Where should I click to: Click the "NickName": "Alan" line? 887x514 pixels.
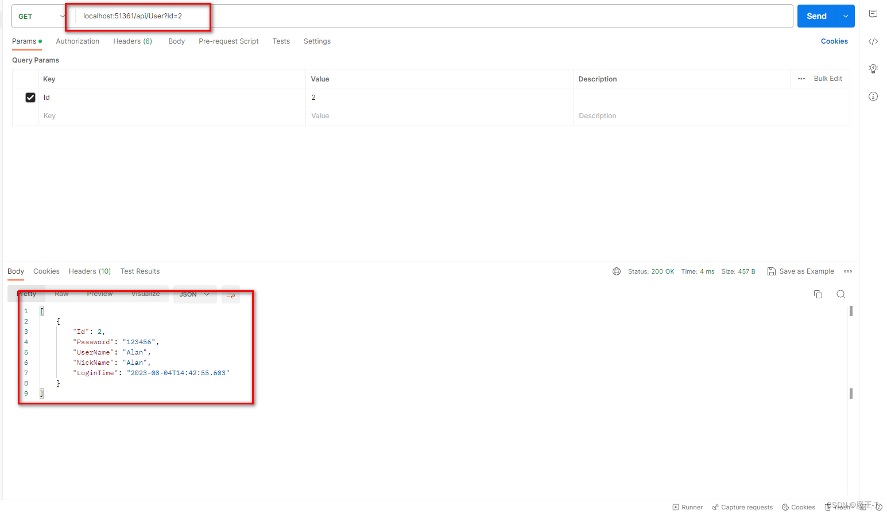[x=112, y=363]
